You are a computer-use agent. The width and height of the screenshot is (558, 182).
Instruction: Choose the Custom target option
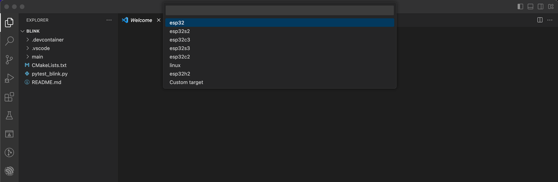[x=280, y=82]
